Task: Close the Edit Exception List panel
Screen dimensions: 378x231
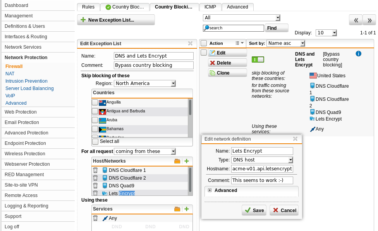Action: 190,44
